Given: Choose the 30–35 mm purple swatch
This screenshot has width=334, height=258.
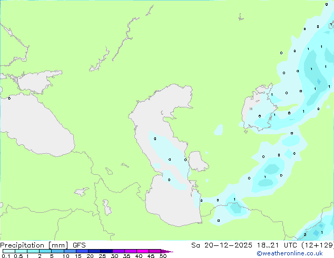Looking at the screenshot, I should coord(119,251).
